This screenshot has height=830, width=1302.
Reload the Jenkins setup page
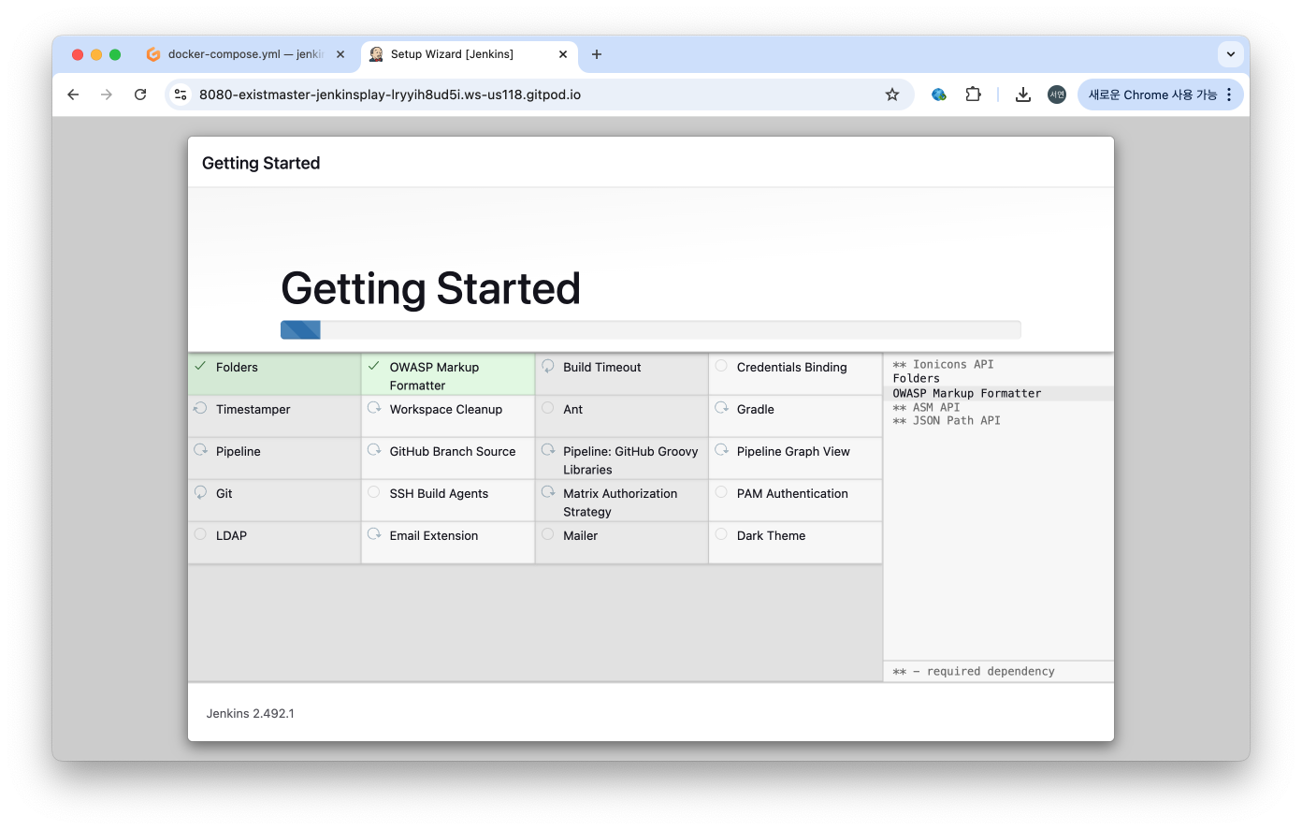[x=140, y=95]
